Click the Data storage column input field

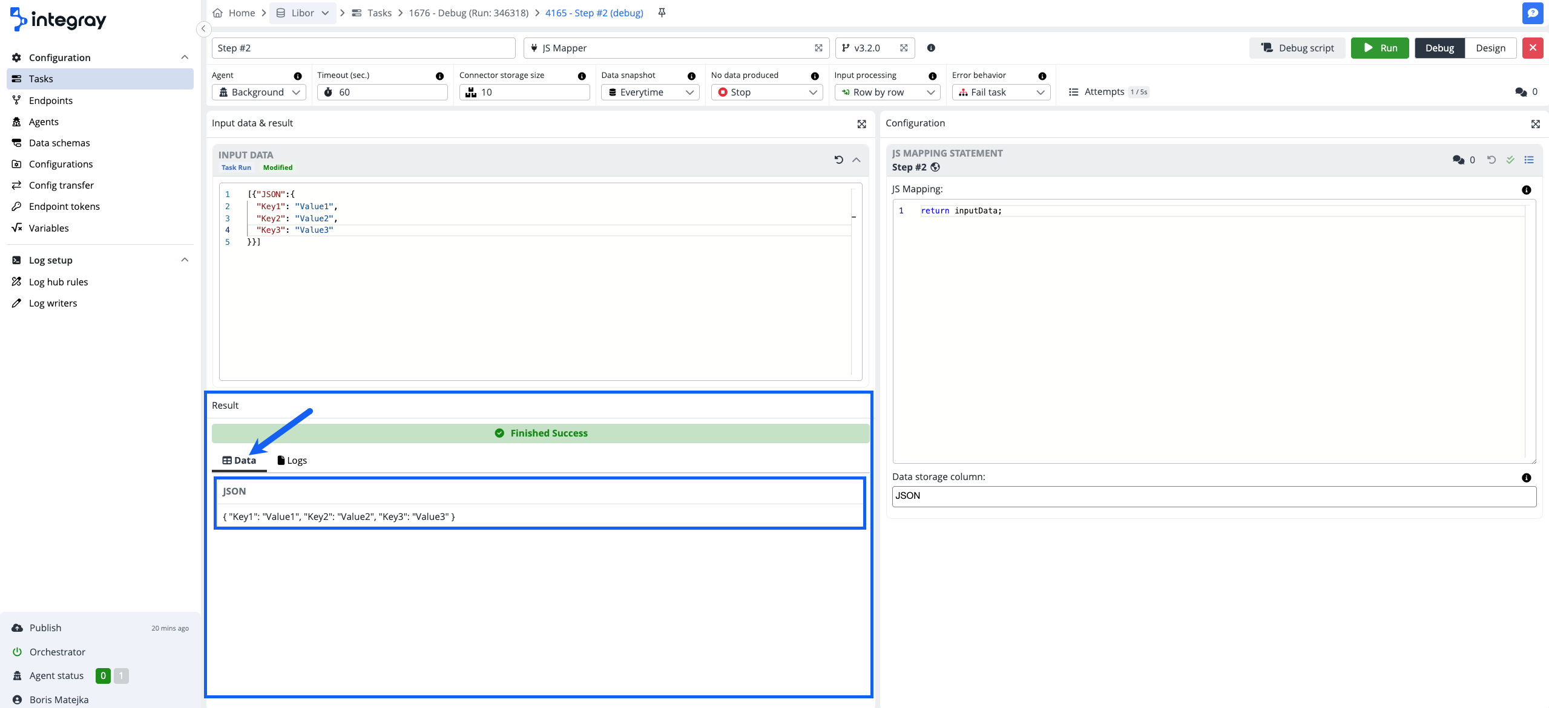(1213, 496)
